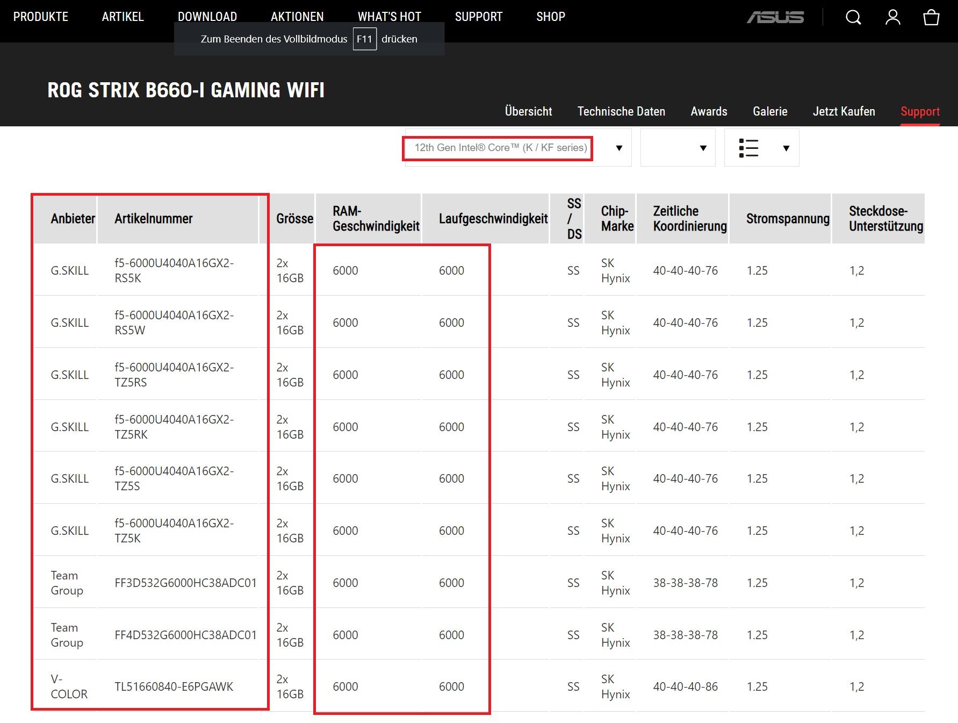
Task: Click Team Group vendor in FF3D532G6000HC38ADC01 row
Action: (67, 583)
